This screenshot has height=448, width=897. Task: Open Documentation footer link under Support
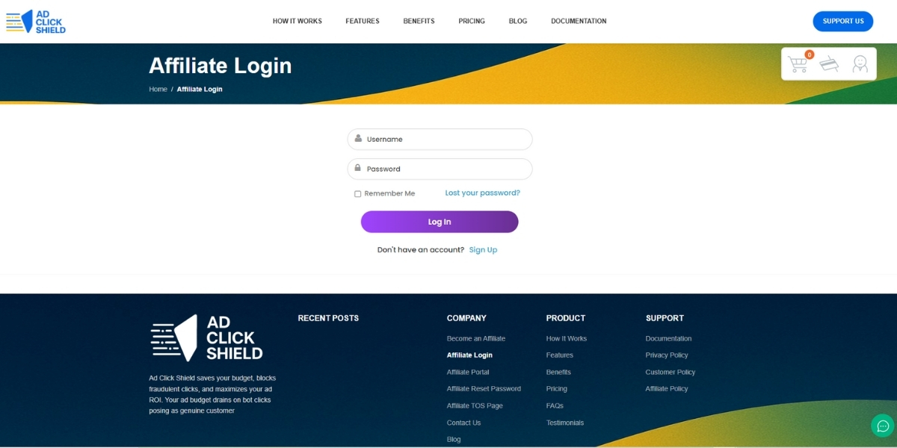[669, 339]
